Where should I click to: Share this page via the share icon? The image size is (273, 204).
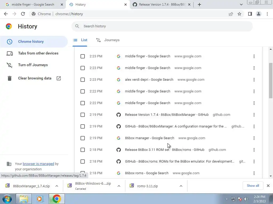pos(231,14)
